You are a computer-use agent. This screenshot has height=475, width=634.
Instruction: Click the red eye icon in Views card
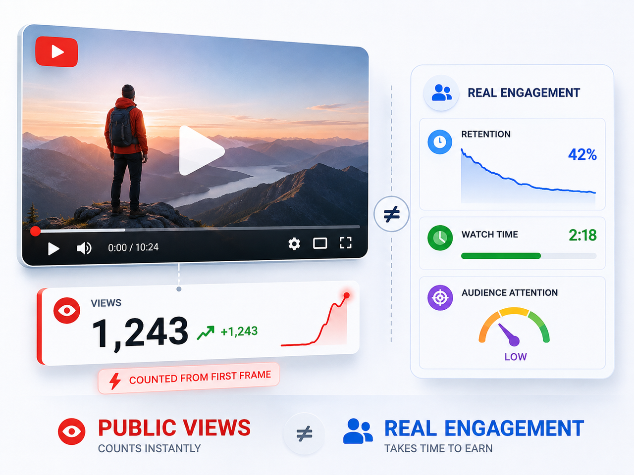(67, 310)
